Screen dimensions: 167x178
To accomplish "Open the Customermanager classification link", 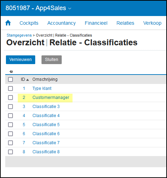I will tap(51, 98).
